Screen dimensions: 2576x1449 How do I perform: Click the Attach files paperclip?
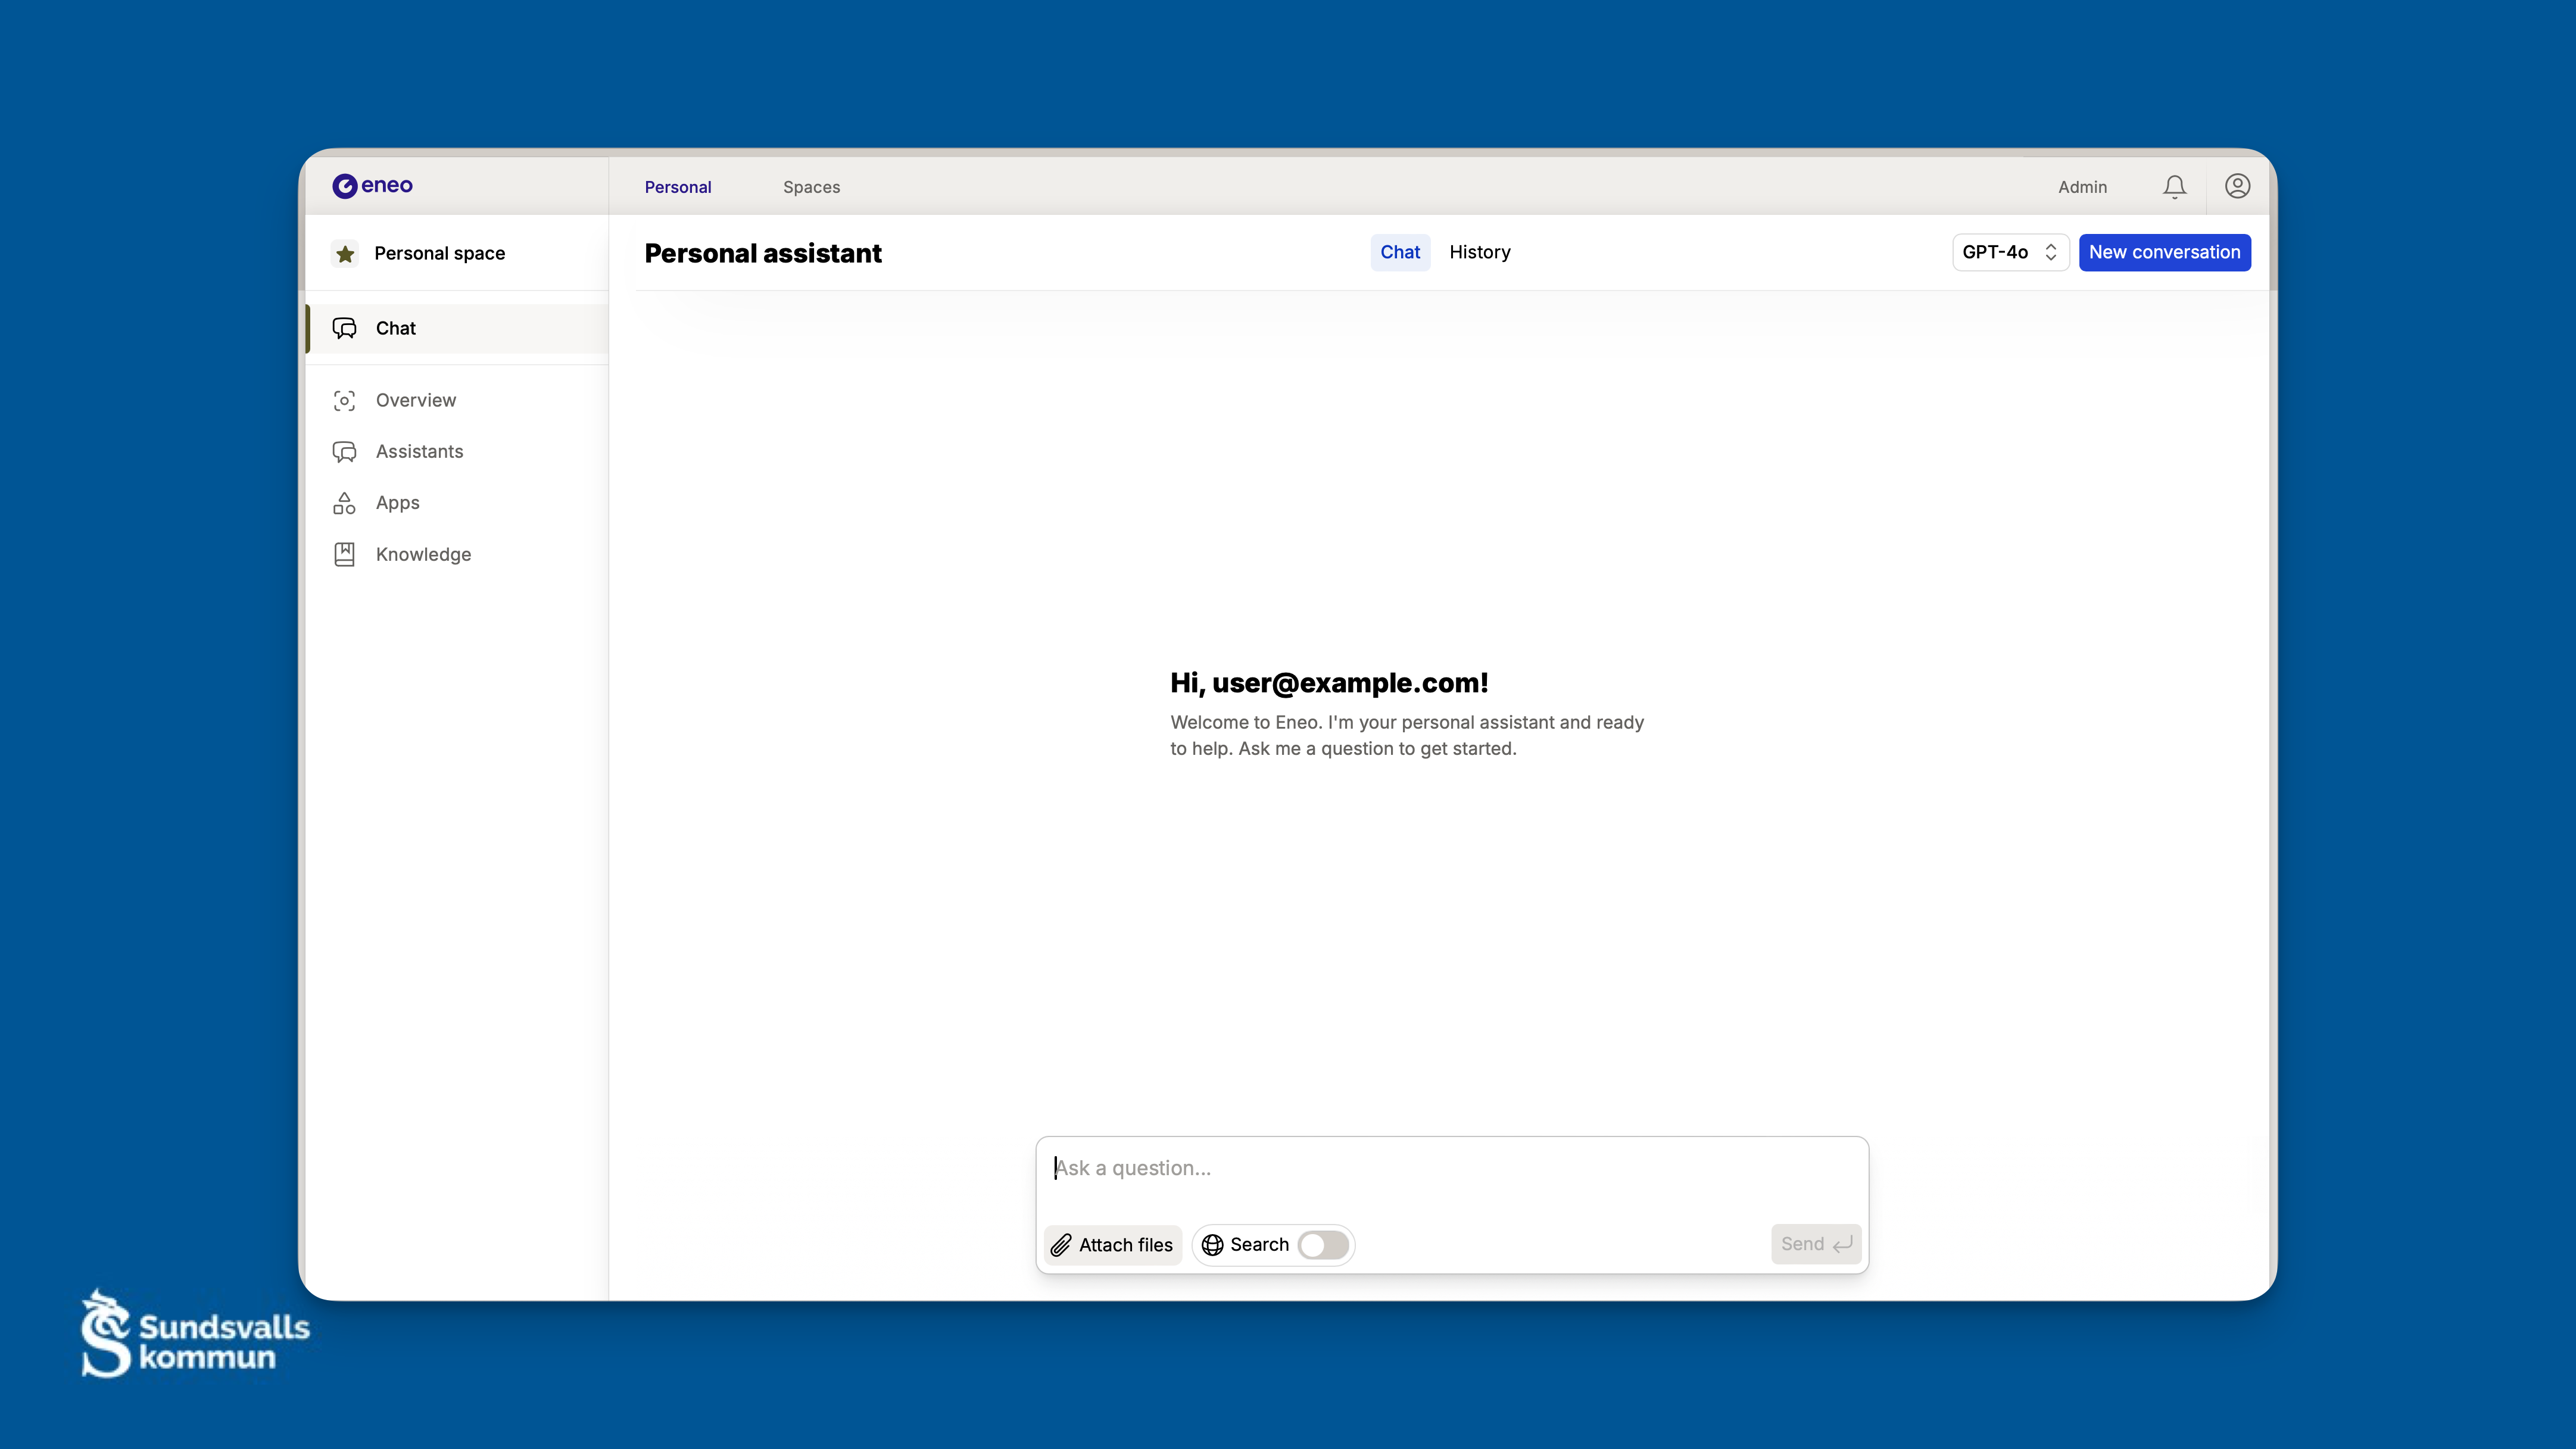(x=1062, y=1245)
